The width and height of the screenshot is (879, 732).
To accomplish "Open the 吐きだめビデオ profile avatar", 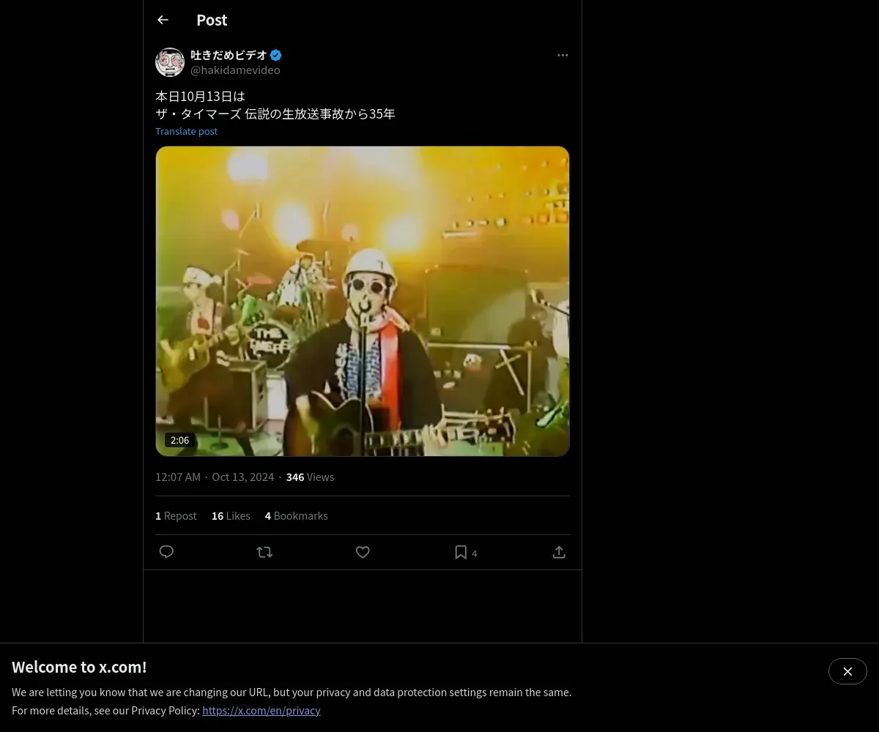I will point(170,62).
